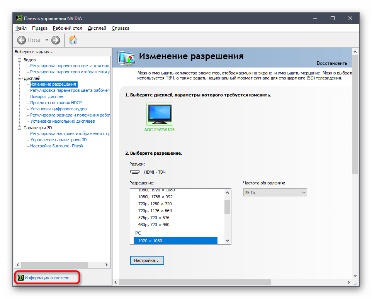Open the Файл menu
372x299 pixels.
21,28
